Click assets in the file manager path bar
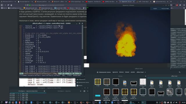Image resolution: width=186 pixels, height=104 pixels. tap(133, 72)
